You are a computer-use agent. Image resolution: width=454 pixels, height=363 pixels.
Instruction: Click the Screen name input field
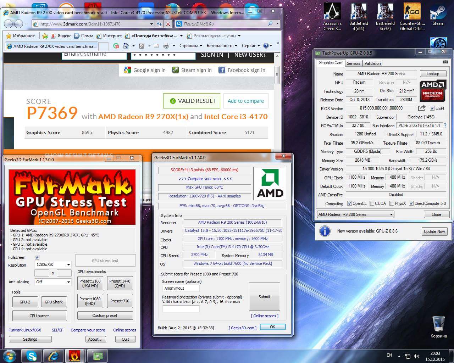pos(181,288)
